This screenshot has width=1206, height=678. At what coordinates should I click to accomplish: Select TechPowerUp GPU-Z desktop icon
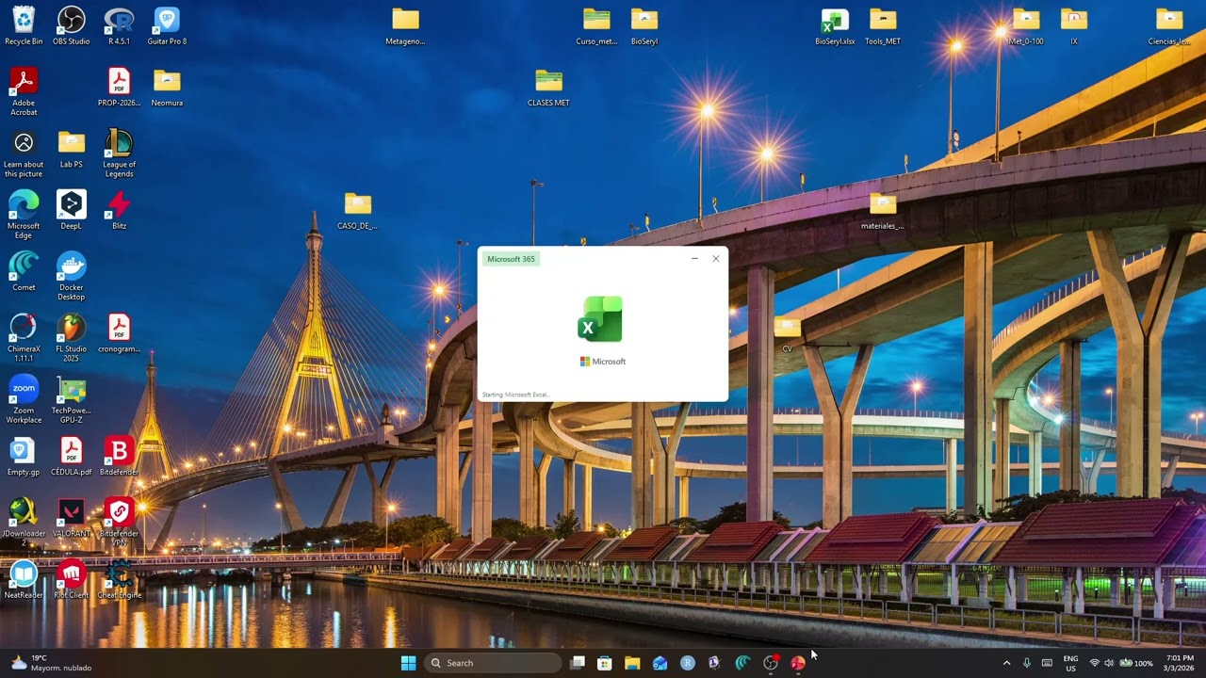(x=72, y=399)
